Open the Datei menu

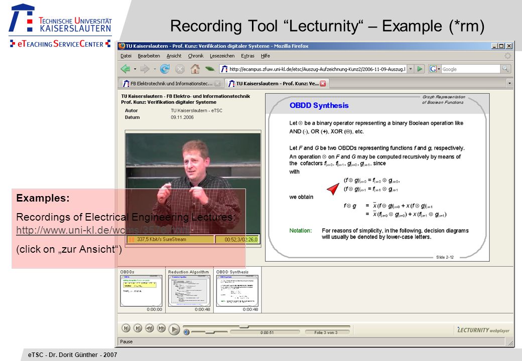(x=126, y=56)
